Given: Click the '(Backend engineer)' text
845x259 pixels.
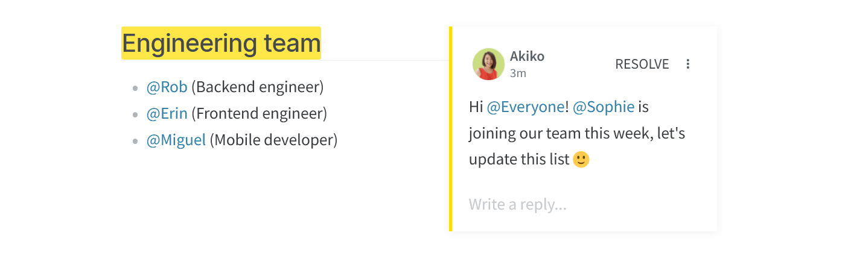Looking at the screenshot, I should click(258, 87).
